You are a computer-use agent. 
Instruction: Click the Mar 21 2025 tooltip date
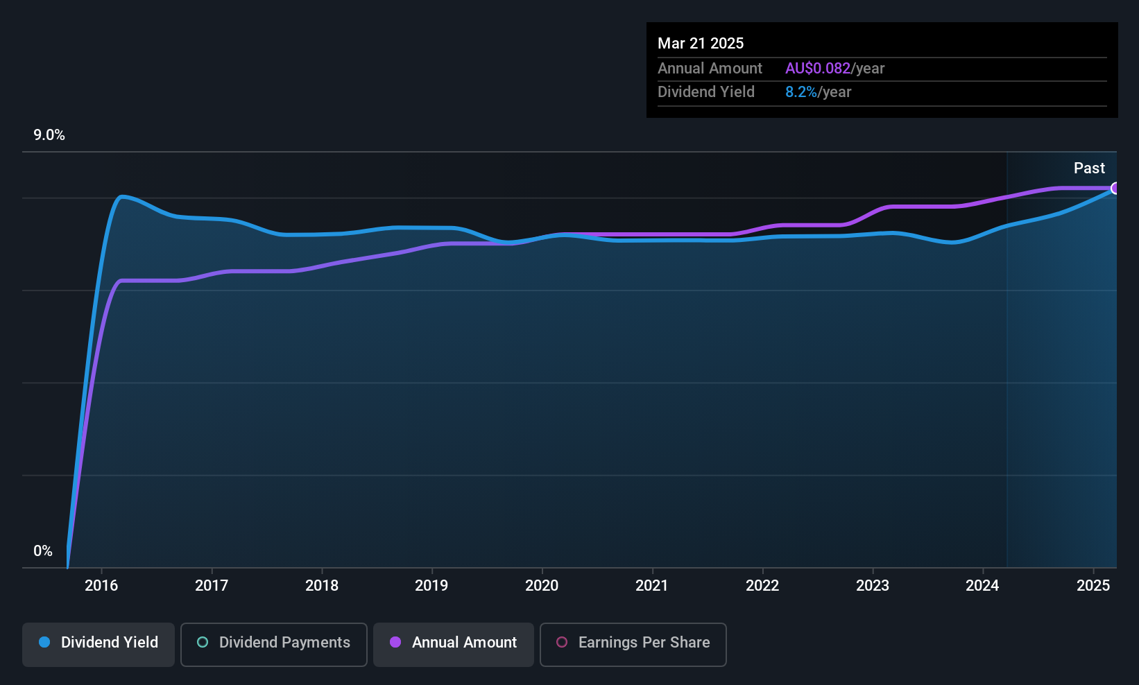click(701, 43)
